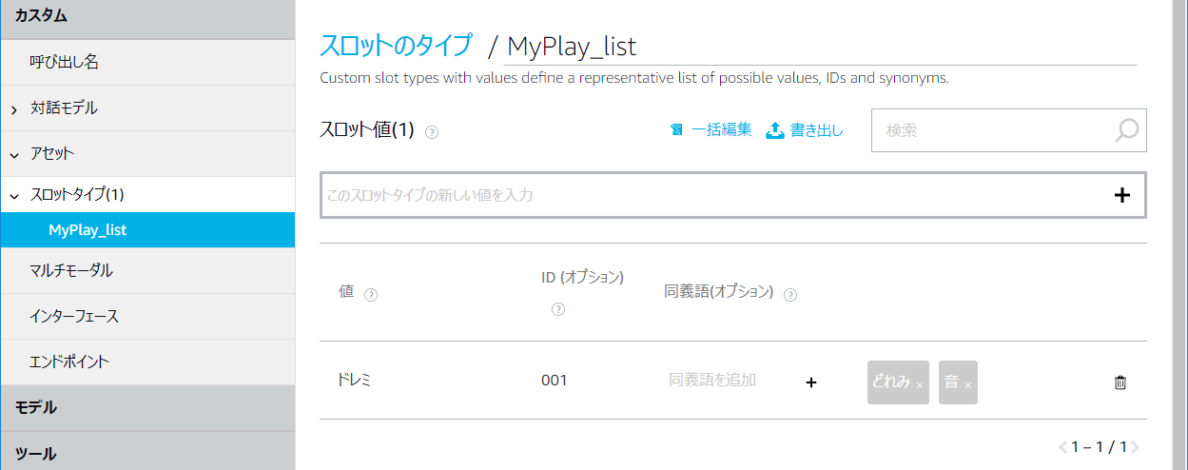Collapse the スロットタイプ(1) section
Viewport: 1188px width, 470px height.
[14, 196]
